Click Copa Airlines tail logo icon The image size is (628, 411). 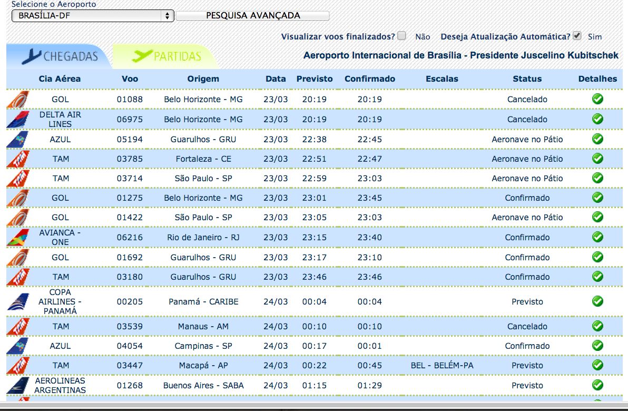(x=17, y=302)
